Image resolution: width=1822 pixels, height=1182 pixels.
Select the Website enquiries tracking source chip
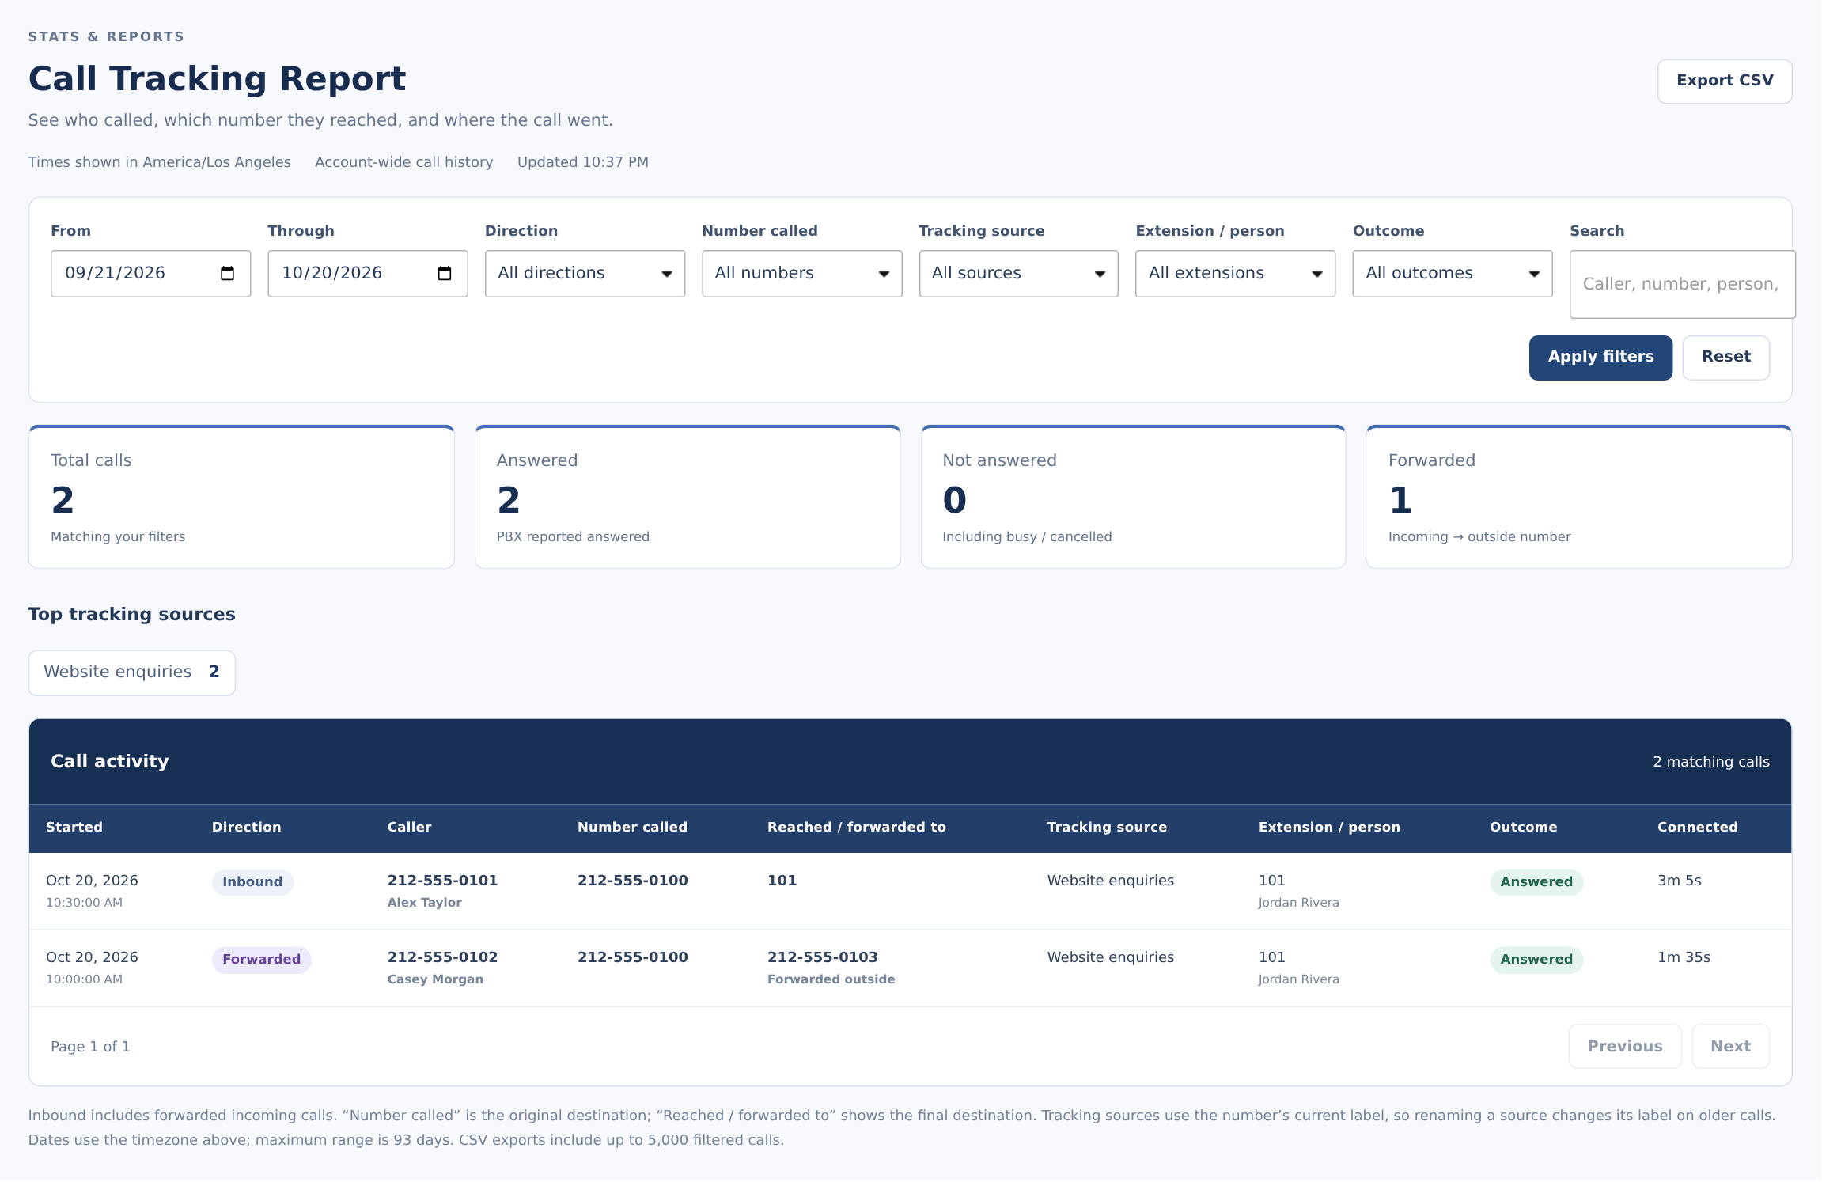(131, 672)
